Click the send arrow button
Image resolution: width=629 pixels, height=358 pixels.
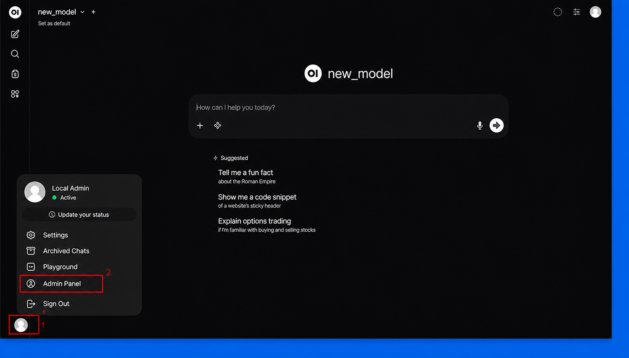[x=496, y=125]
